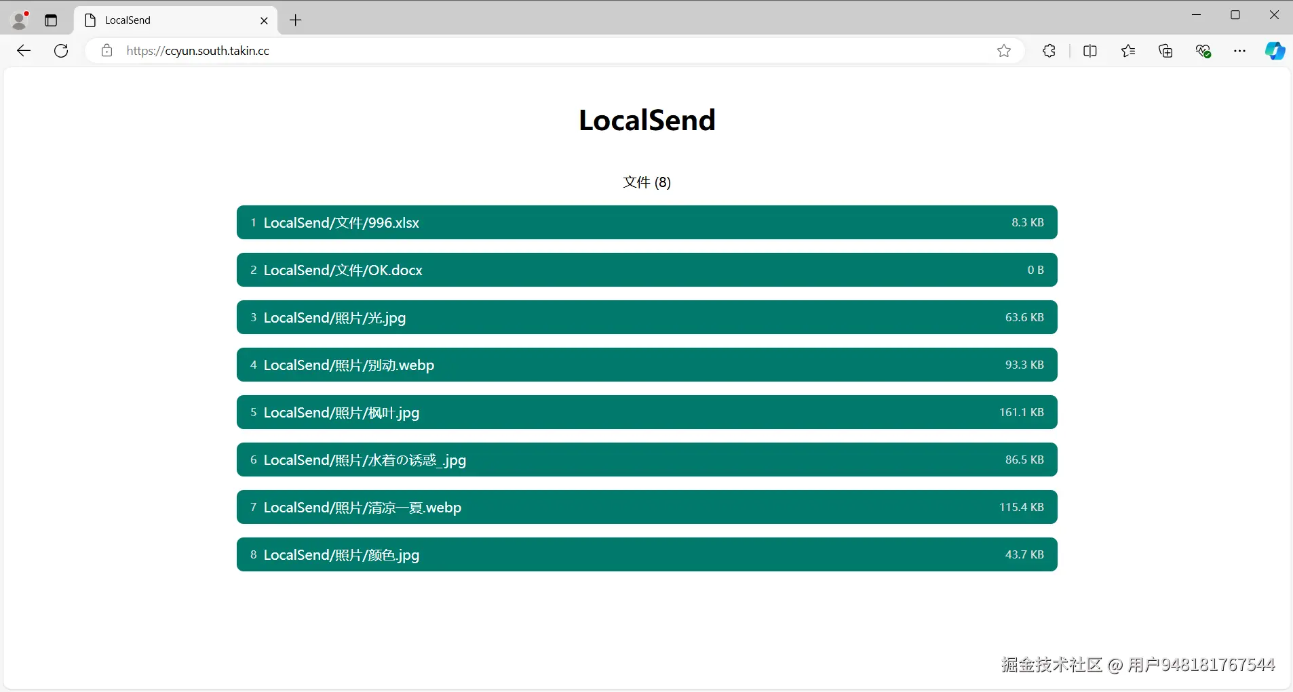Open the Favorites list icon
The image size is (1293, 692).
coord(1128,51)
